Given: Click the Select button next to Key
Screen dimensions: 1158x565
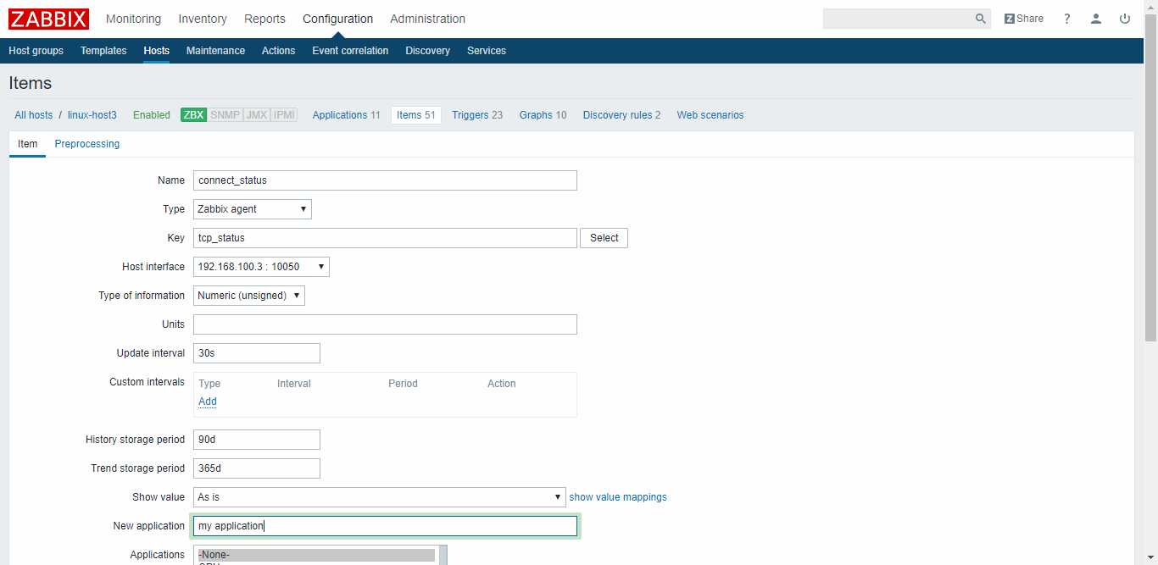Looking at the screenshot, I should point(604,238).
